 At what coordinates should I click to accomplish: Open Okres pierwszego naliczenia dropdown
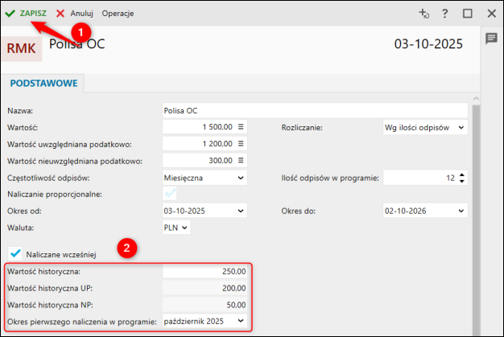[204, 321]
